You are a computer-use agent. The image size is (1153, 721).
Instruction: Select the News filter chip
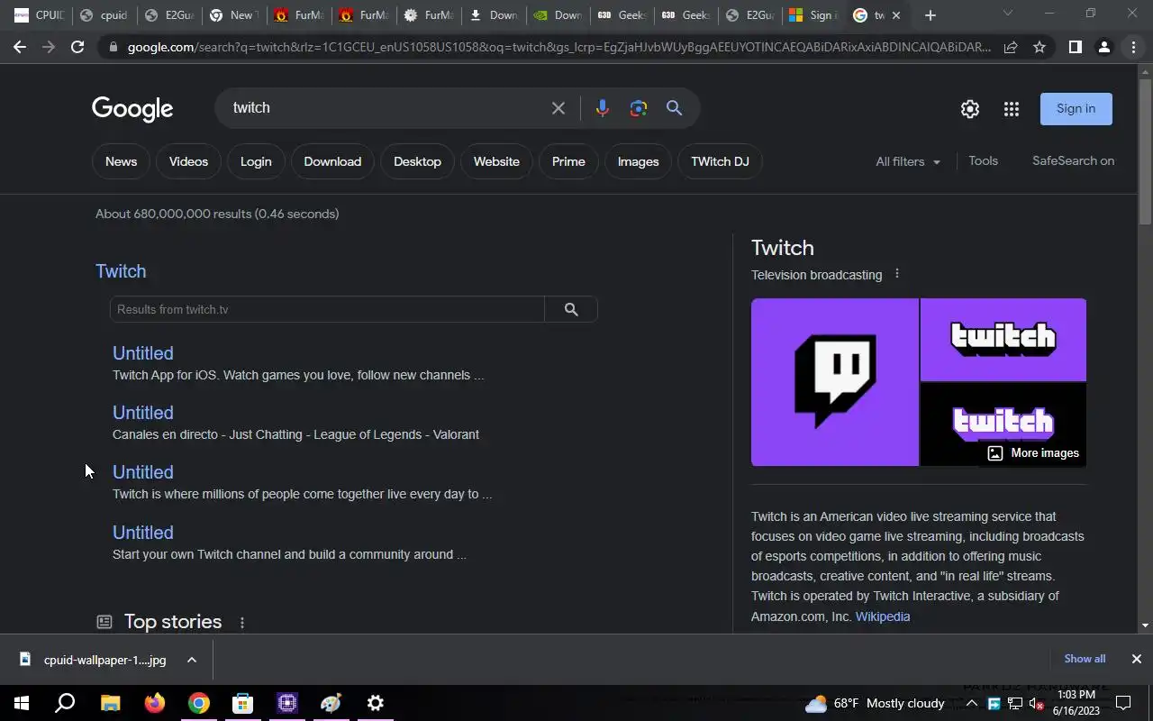121,161
